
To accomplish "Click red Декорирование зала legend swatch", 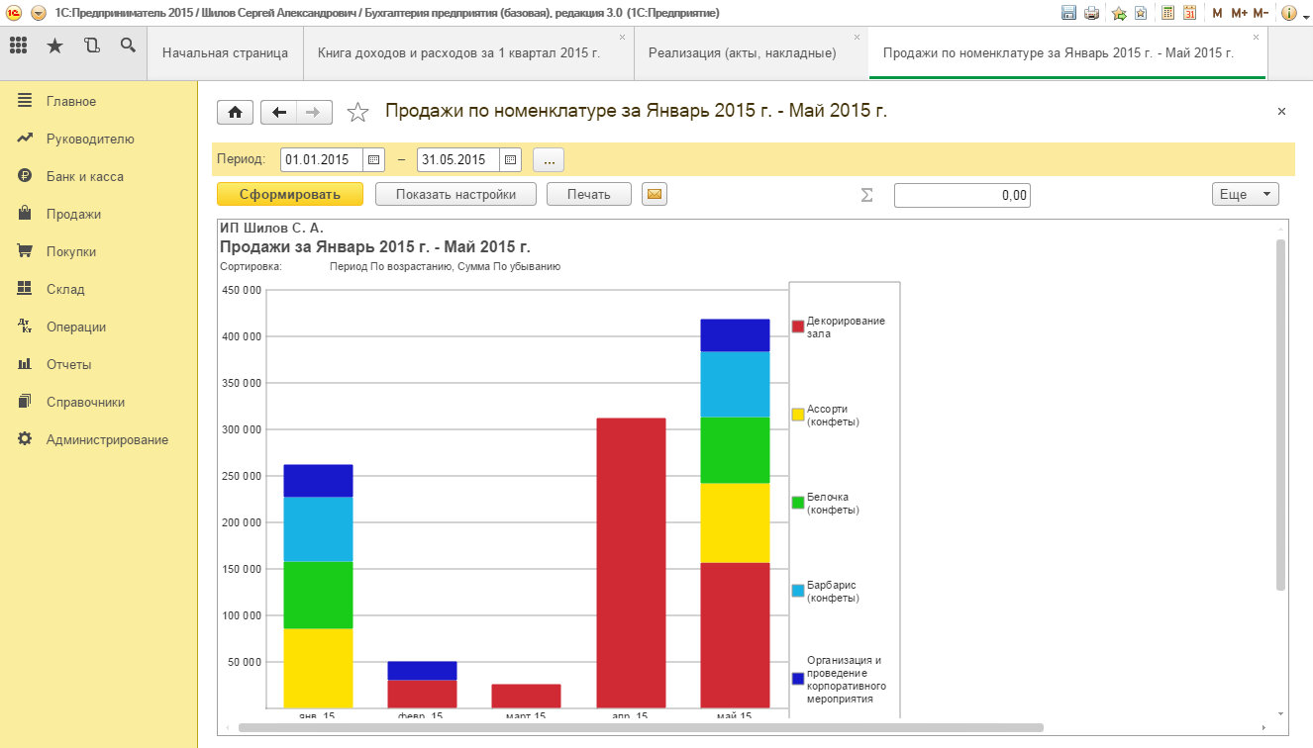I will coord(798,327).
